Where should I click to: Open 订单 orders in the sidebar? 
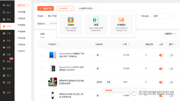coord(7,33)
